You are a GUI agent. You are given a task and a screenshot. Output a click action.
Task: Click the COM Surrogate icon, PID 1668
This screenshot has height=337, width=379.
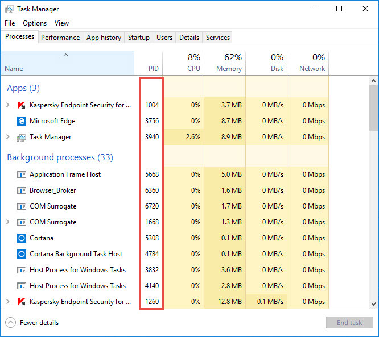coord(22,222)
